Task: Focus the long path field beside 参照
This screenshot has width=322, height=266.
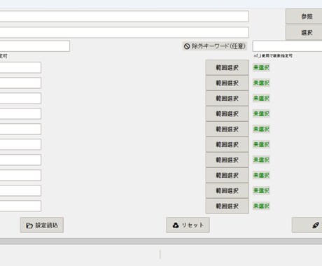Action: coord(125,16)
